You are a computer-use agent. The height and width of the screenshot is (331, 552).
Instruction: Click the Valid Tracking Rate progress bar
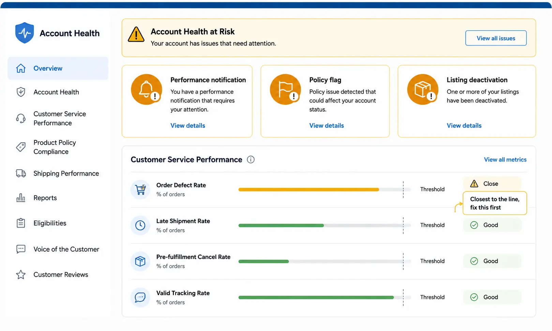(x=316, y=297)
